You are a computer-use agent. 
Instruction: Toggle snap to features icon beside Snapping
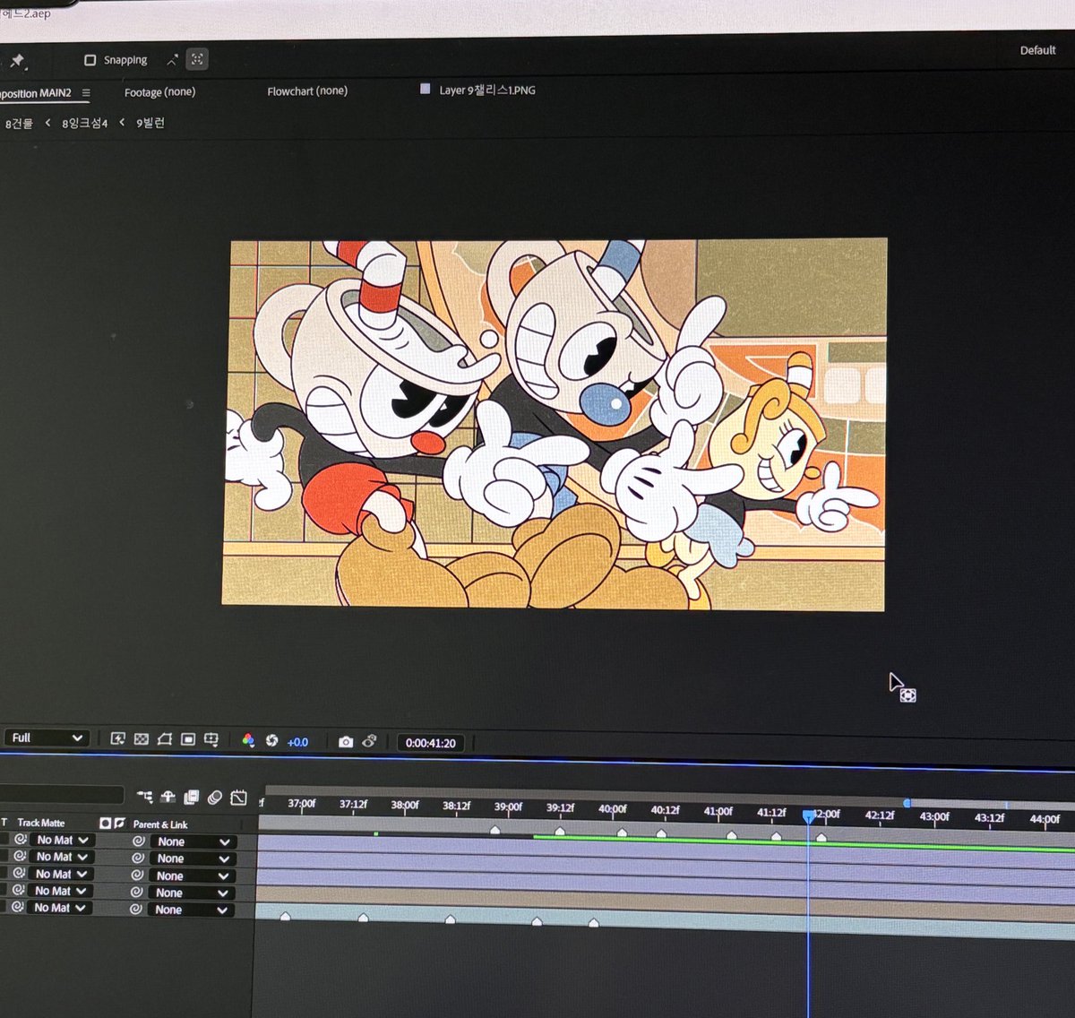pos(197,59)
